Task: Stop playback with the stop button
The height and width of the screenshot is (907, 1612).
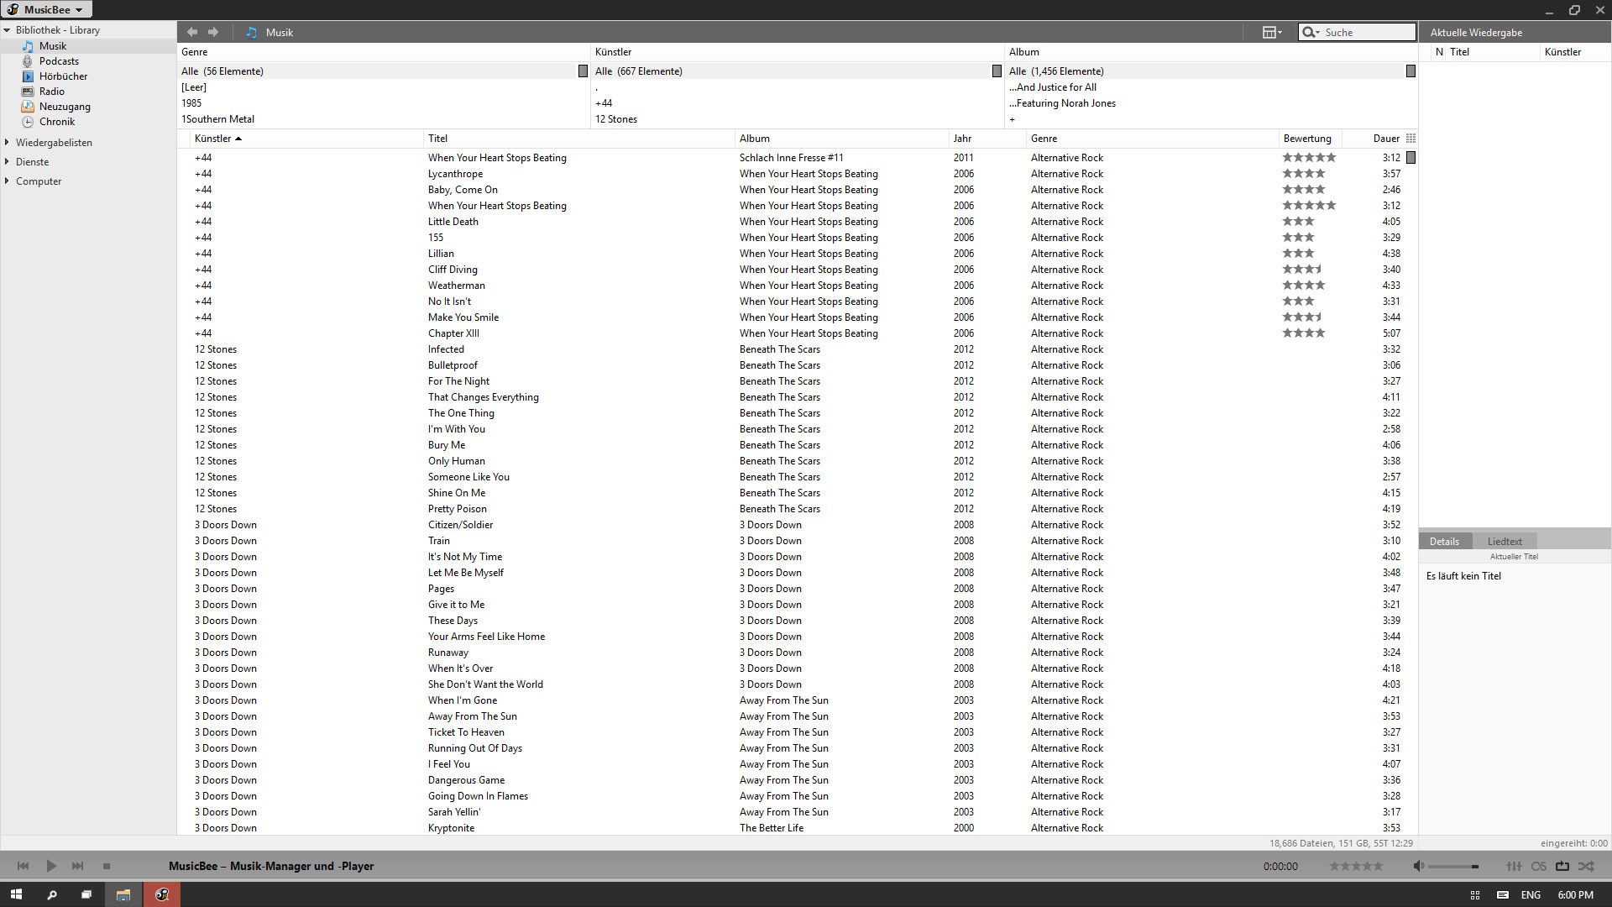Action: pos(107,866)
